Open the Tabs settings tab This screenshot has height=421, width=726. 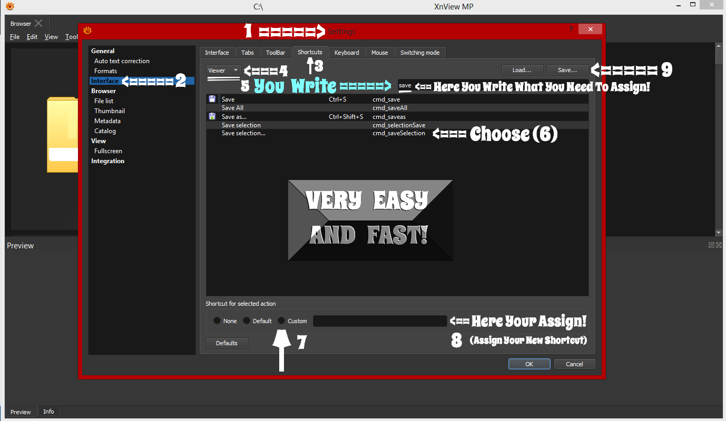pyautogui.click(x=248, y=53)
